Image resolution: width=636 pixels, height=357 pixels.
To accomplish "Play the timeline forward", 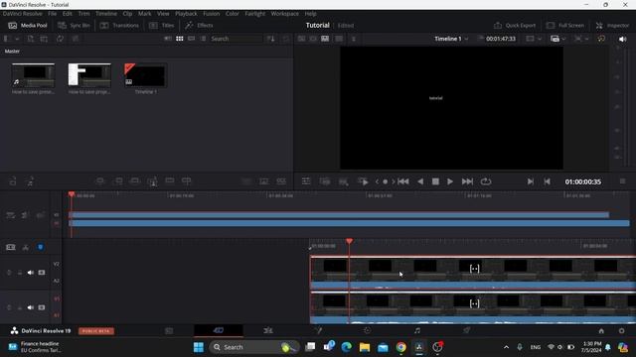I will coord(450,181).
